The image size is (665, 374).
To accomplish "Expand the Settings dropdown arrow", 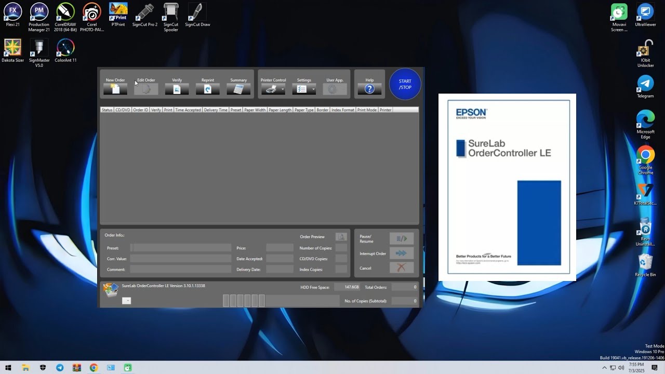I will (313, 90).
